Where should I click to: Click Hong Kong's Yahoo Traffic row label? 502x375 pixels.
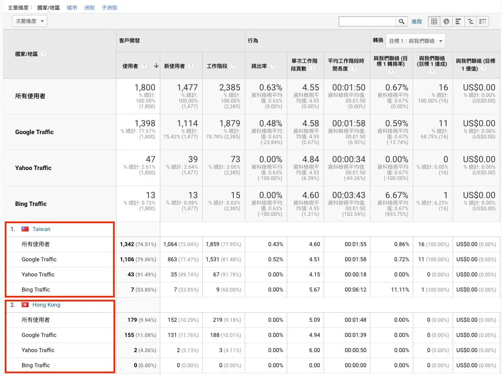click(x=38, y=350)
